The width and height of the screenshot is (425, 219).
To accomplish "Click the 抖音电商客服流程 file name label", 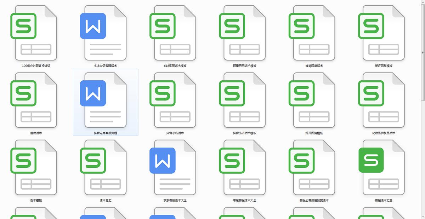I will tap(106, 133).
